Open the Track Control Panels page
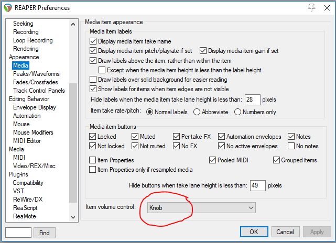The height and width of the screenshot is (243, 336). click(x=39, y=91)
